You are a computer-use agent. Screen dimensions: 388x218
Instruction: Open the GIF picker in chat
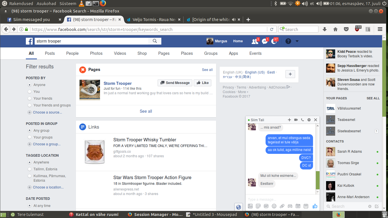click(x=266, y=206)
